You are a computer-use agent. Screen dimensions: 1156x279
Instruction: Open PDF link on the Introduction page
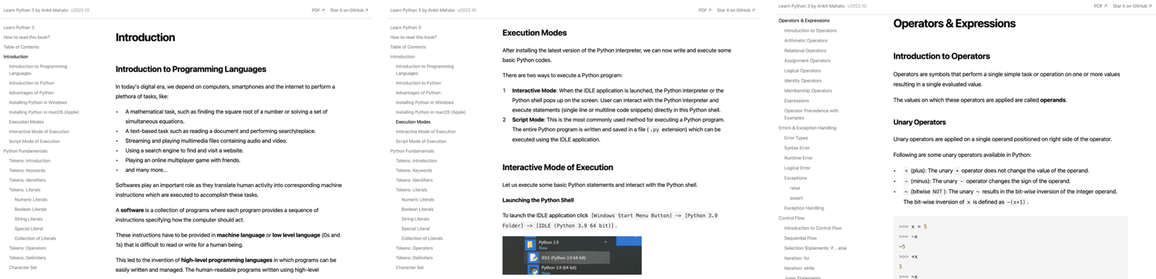click(318, 10)
